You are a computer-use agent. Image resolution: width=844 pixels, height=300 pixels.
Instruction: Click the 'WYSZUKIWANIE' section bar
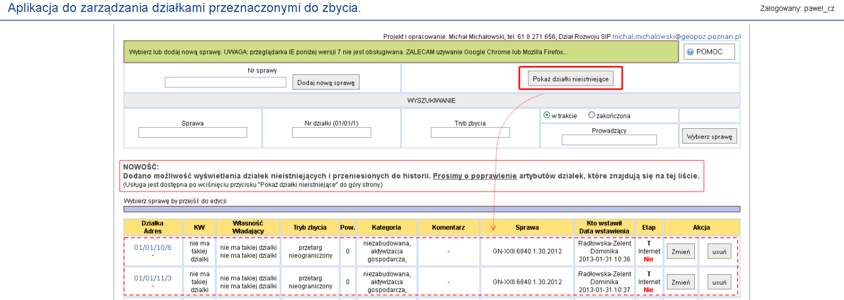point(432,101)
